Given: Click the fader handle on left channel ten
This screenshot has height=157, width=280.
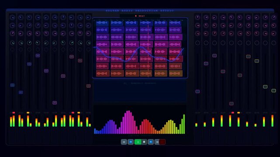Looking at the screenshot, I should pyautogui.click(x=89, y=86).
